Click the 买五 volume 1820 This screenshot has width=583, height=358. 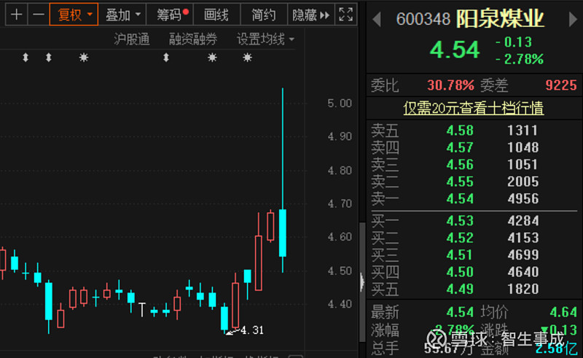(523, 289)
